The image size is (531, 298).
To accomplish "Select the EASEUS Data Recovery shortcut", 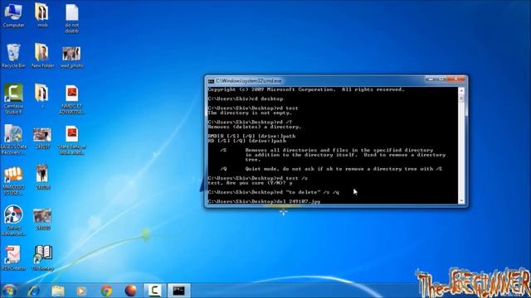I will (x=13, y=140).
